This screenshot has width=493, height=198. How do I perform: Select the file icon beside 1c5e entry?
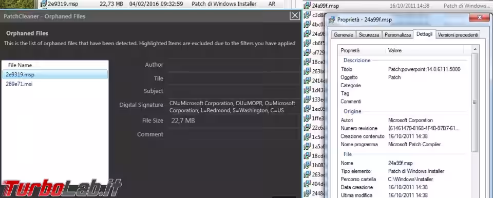pyautogui.click(x=307, y=137)
